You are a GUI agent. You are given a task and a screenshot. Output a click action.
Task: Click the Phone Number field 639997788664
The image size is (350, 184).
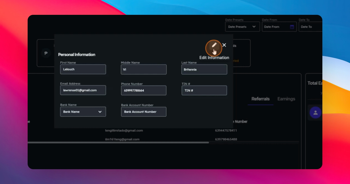click(144, 90)
